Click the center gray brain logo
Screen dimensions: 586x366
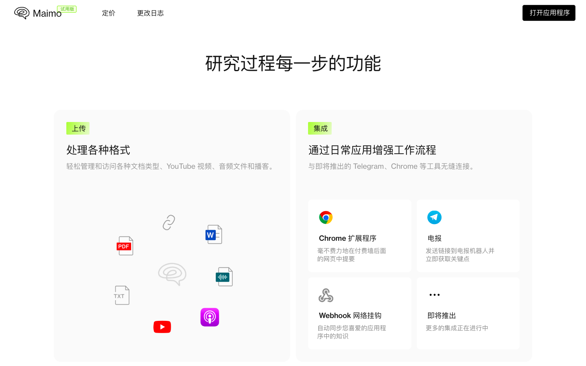[x=172, y=274]
